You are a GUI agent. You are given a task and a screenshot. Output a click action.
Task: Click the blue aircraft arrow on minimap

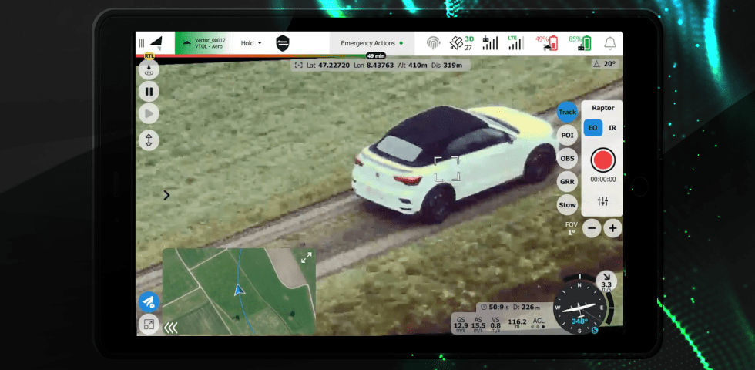(240, 290)
